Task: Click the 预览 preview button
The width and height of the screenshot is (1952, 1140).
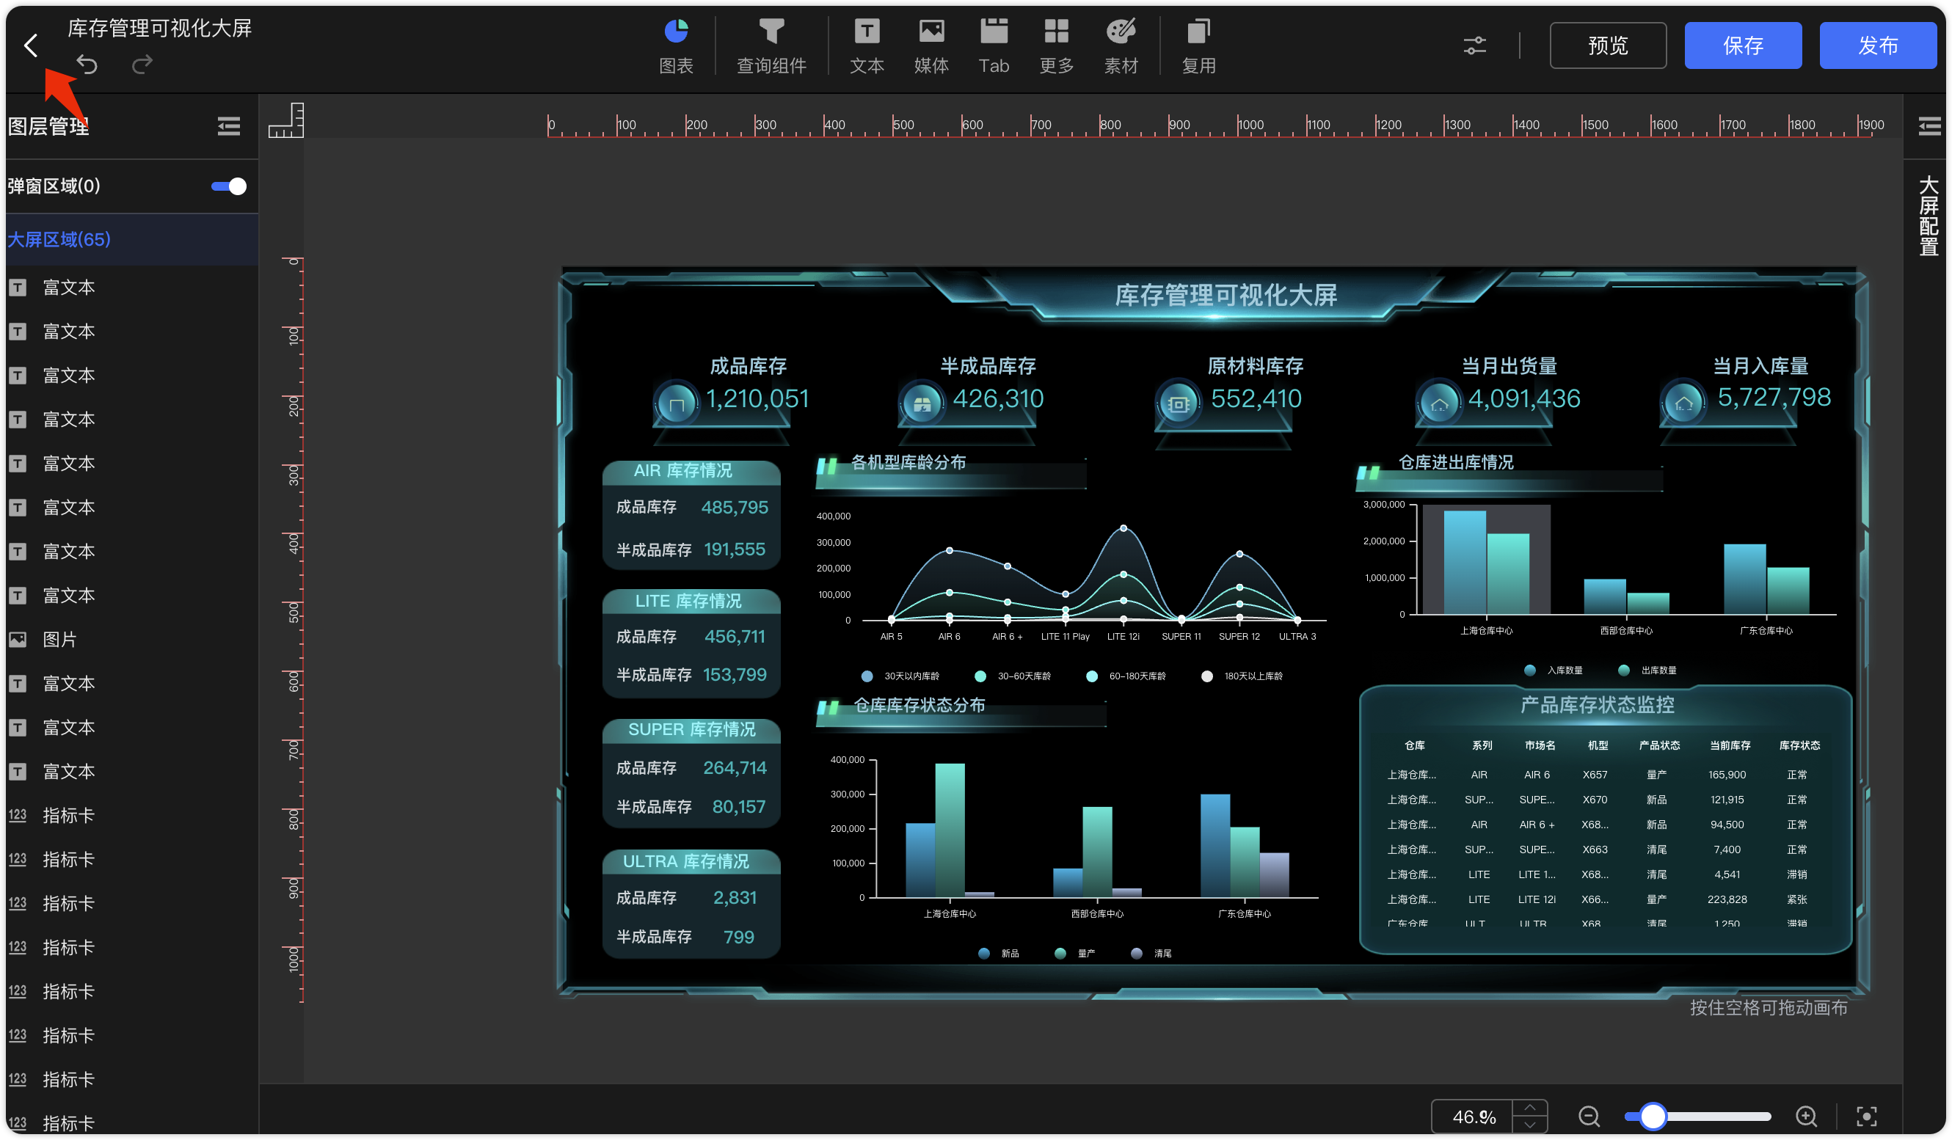Action: (x=1607, y=45)
